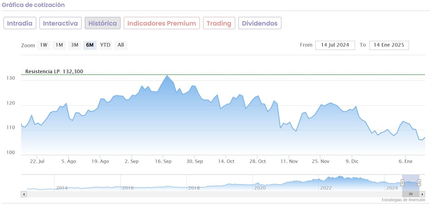Click the navigator scroll right arrow
The image size is (443, 212).
(422, 194)
